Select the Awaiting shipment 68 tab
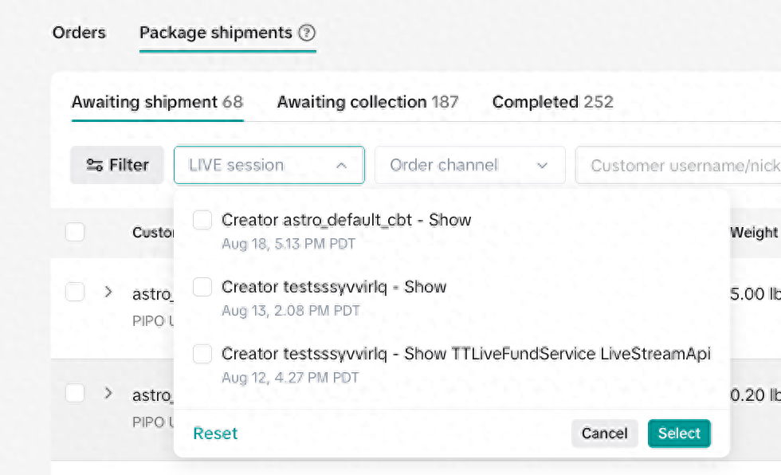Viewport: 781px width, 475px height. (x=158, y=102)
